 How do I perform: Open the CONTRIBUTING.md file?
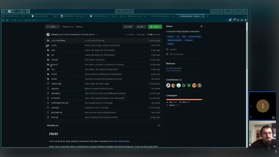59,103
